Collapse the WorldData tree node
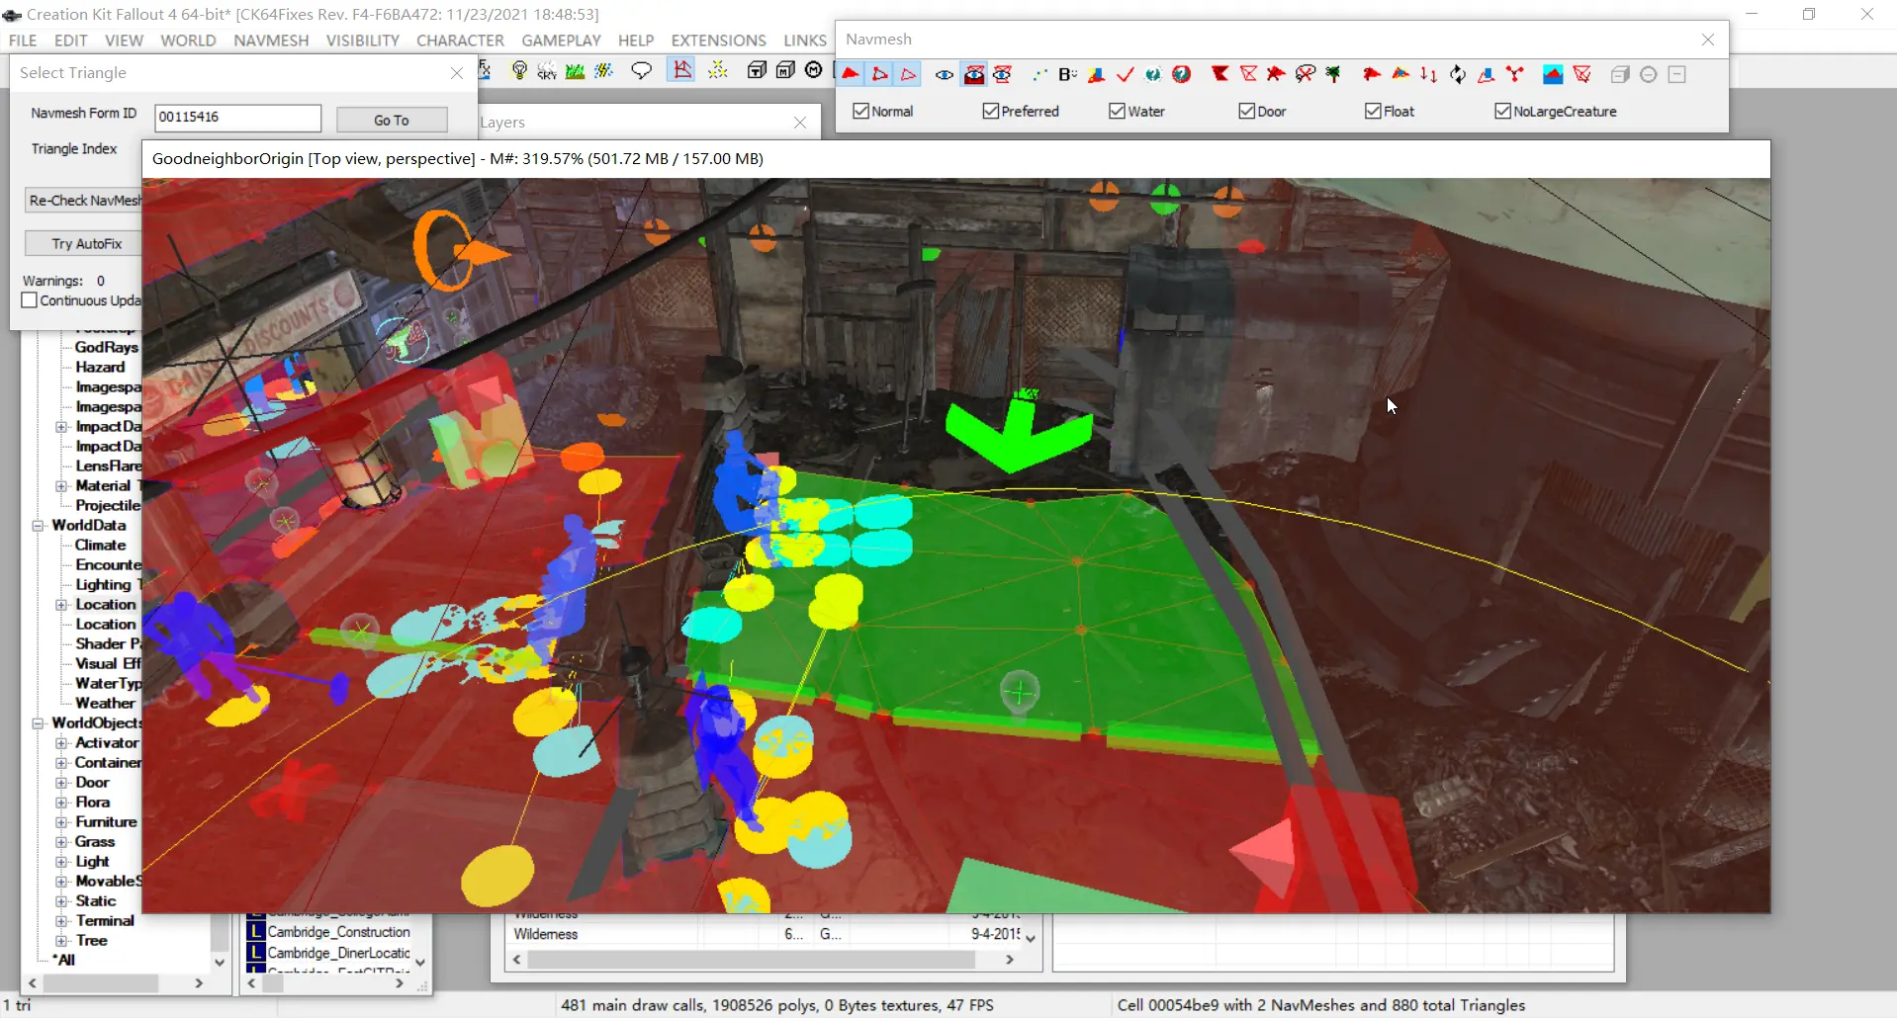Viewport: 1897px width, 1018px height. click(x=39, y=526)
